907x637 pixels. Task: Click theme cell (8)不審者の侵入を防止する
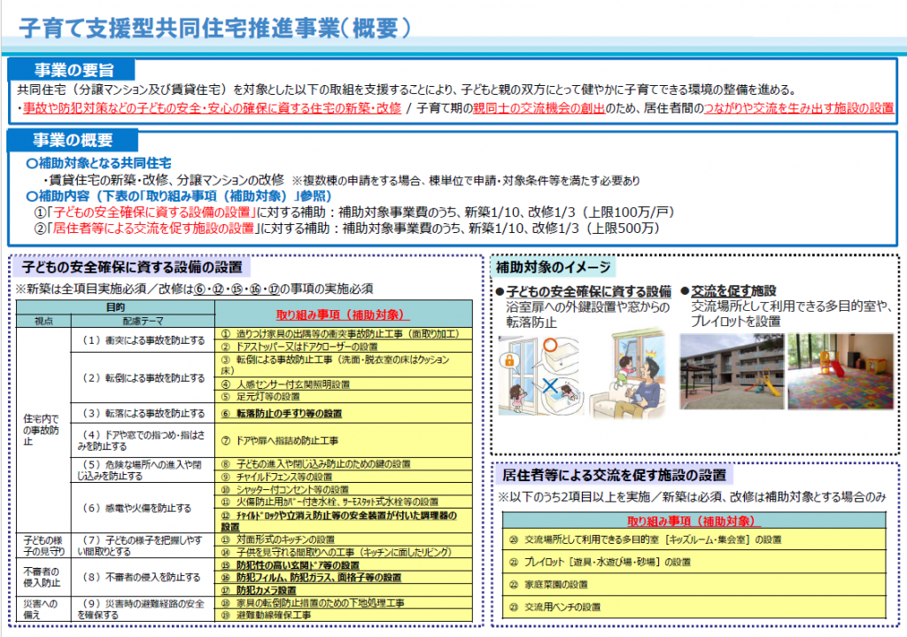143,577
